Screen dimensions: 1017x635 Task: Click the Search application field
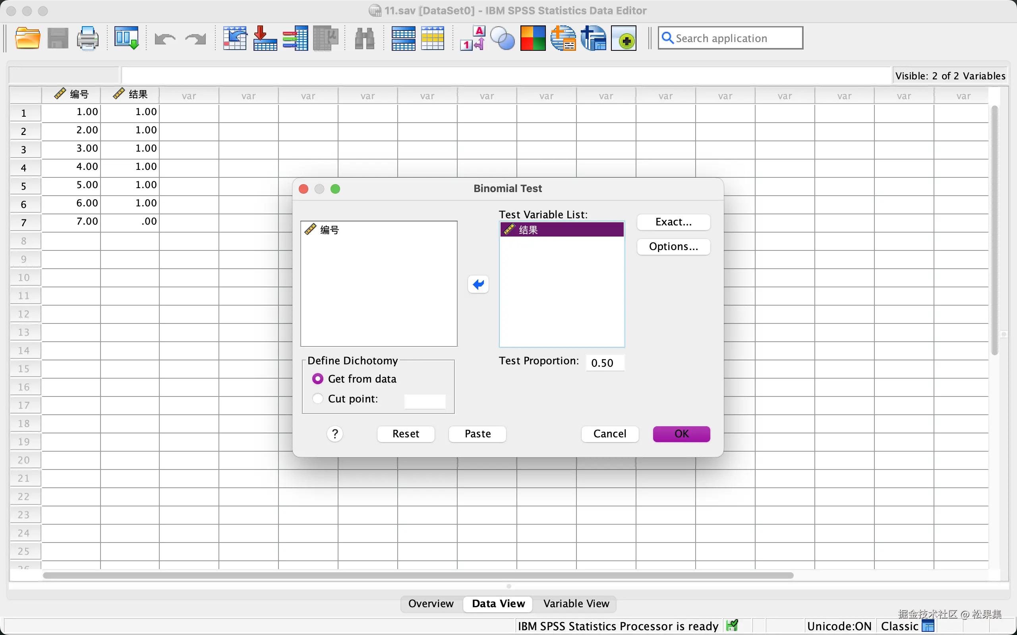tap(731, 38)
